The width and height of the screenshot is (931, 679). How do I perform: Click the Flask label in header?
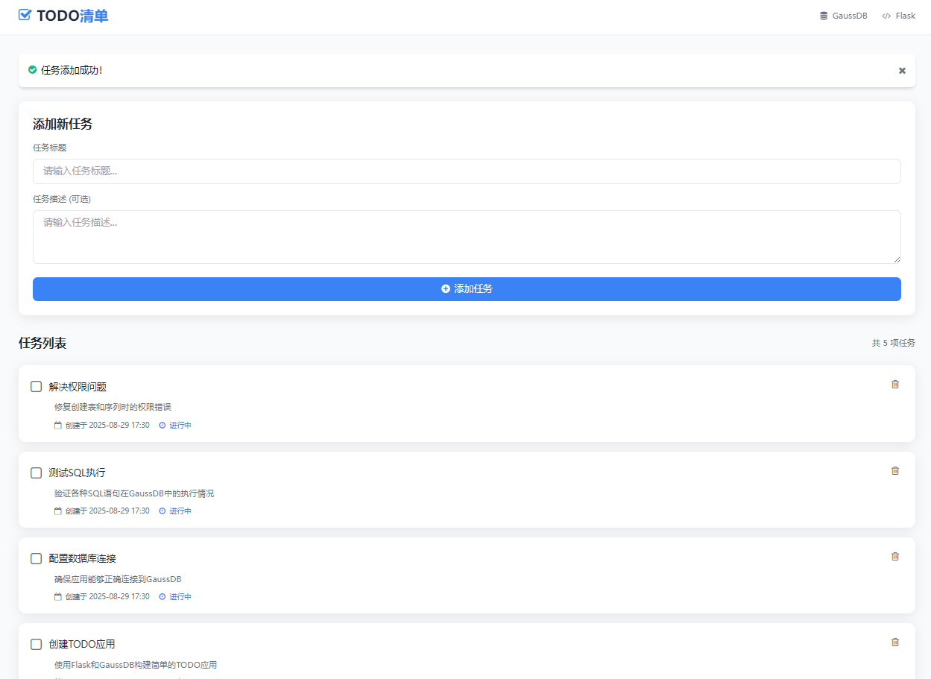906,16
